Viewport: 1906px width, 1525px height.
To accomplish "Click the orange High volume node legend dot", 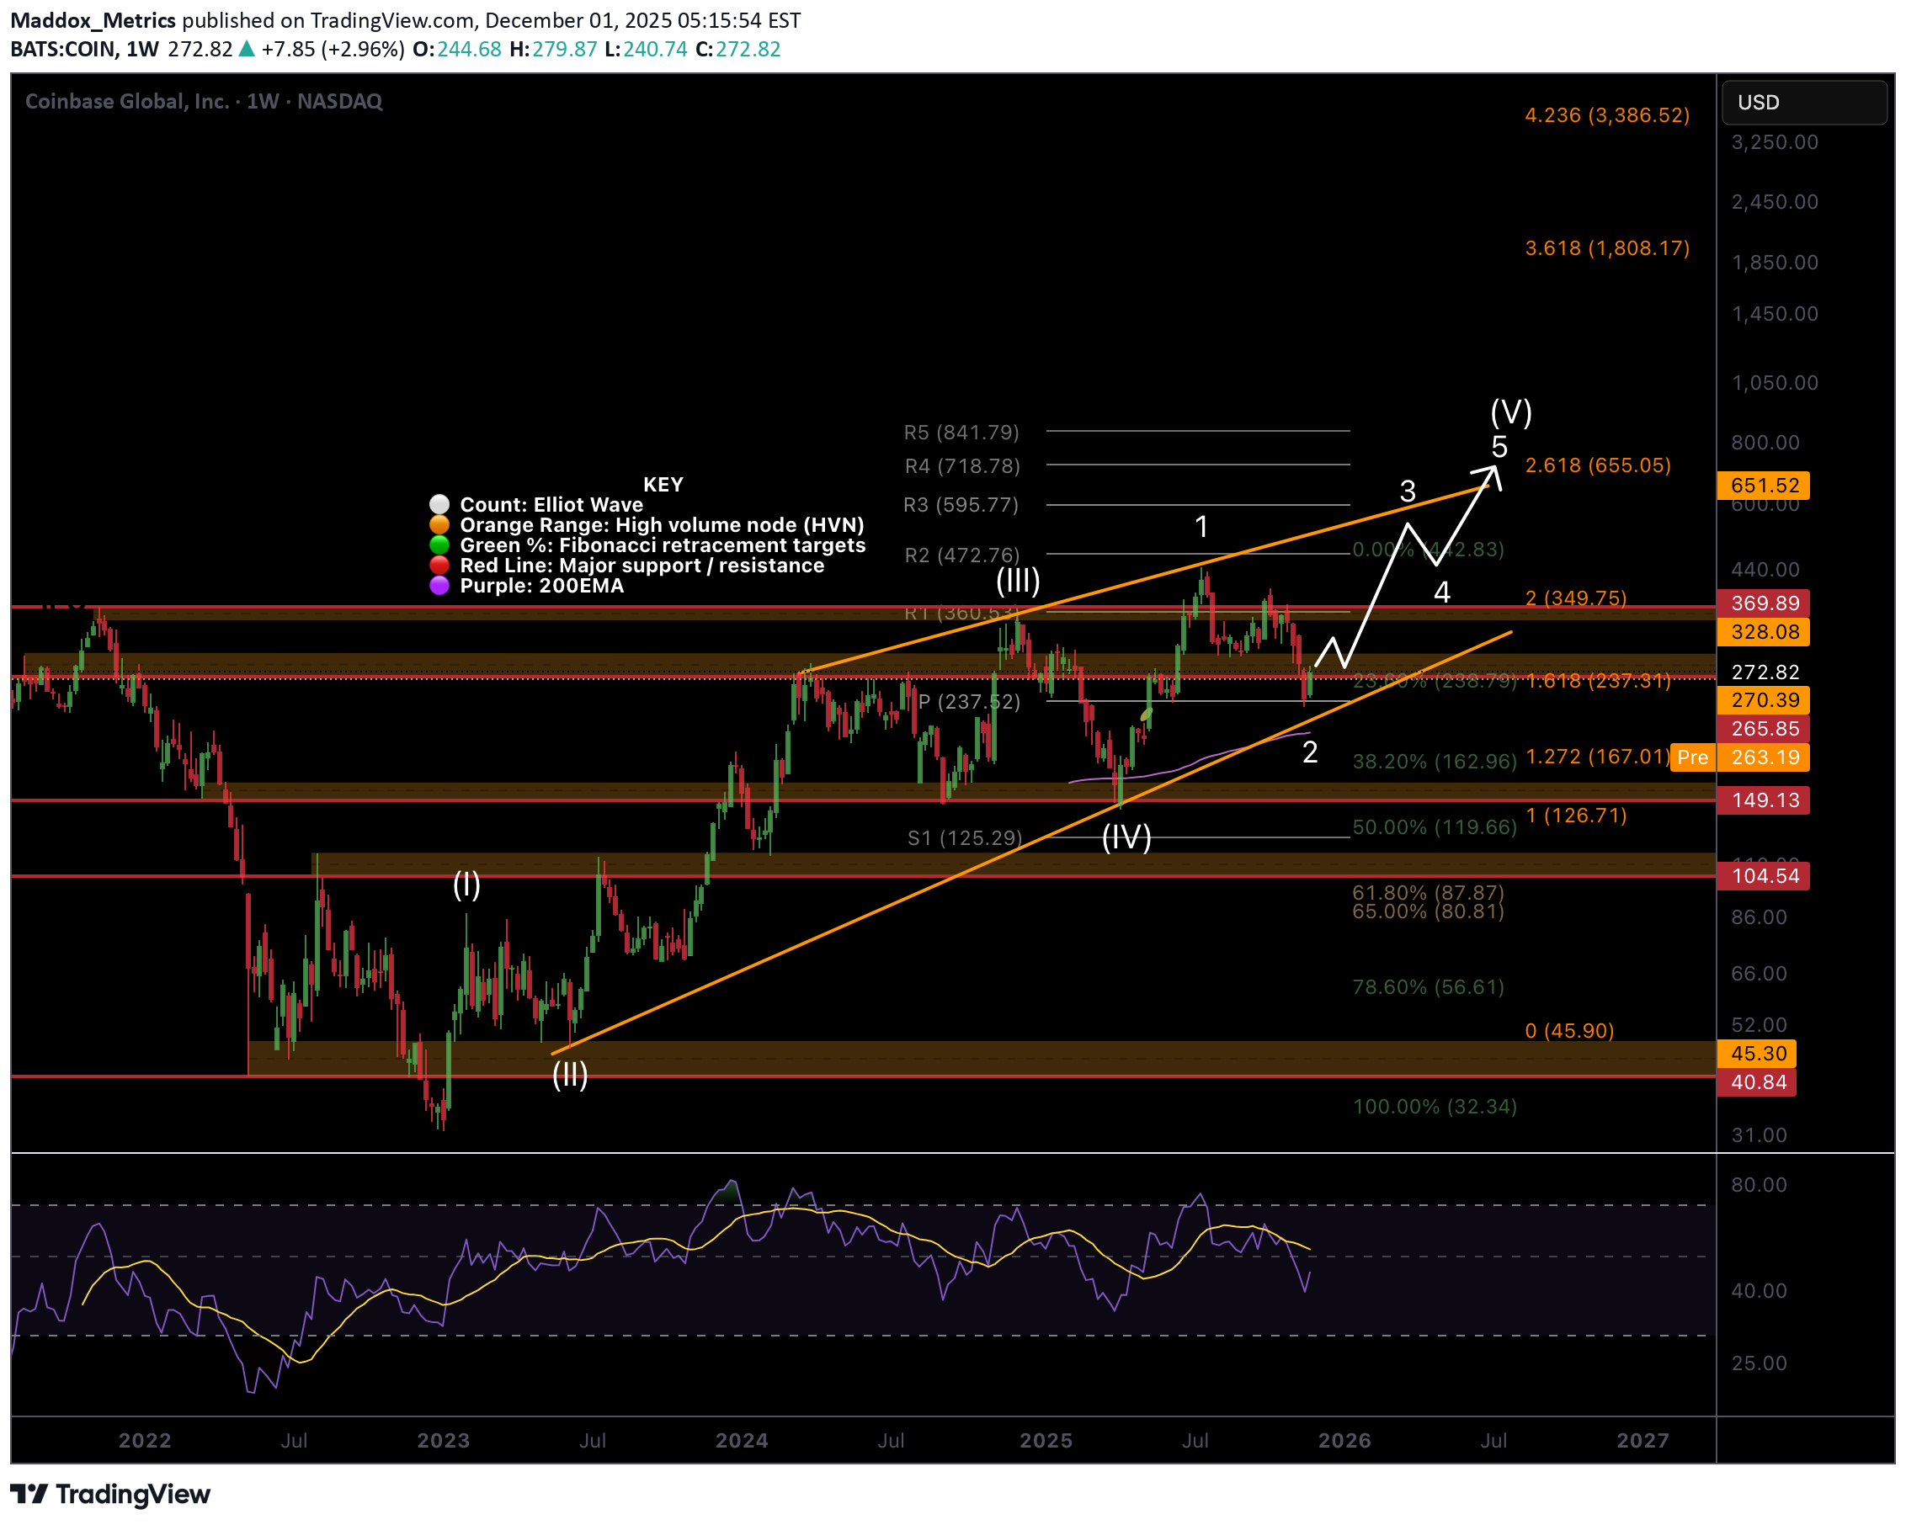I will 439,525.
